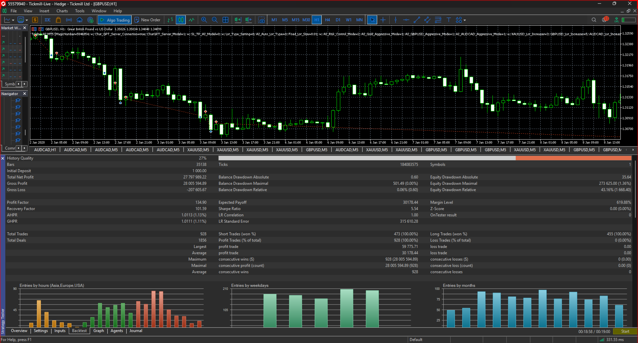This screenshot has height=343, width=638.
Task: Click the New Order button
Action: [148, 20]
